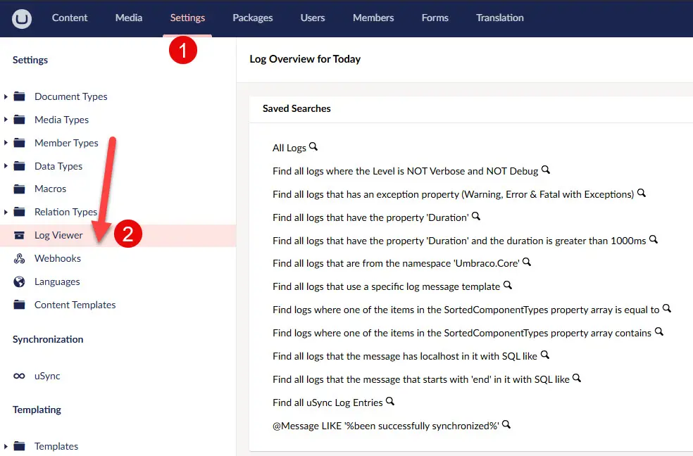The image size is (693, 456).
Task: Open the Packages section
Action: (x=252, y=18)
